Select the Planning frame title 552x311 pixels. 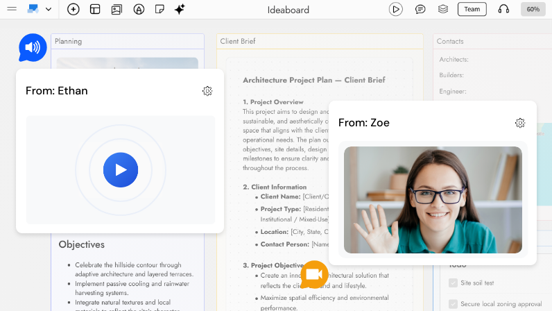pyautogui.click(x=68, y=41)
